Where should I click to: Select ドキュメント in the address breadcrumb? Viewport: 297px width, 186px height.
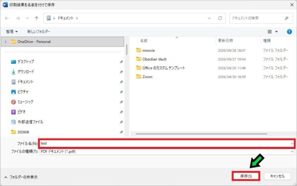(65, 18)
